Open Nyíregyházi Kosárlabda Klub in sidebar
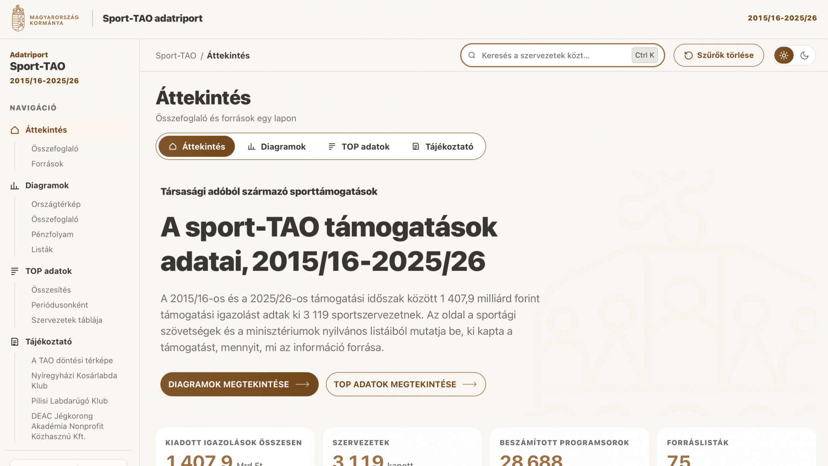This screenshot has height=466, width=828. click(74, 381)
